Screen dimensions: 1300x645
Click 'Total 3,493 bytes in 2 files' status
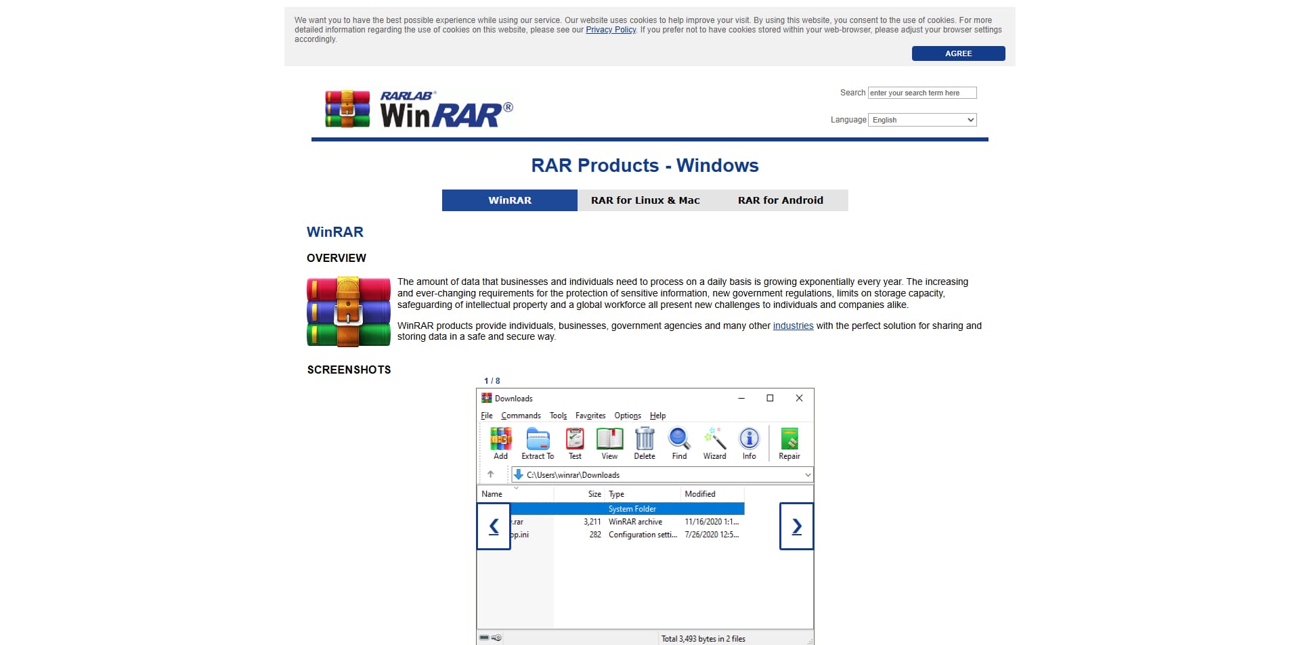point(703,638)
